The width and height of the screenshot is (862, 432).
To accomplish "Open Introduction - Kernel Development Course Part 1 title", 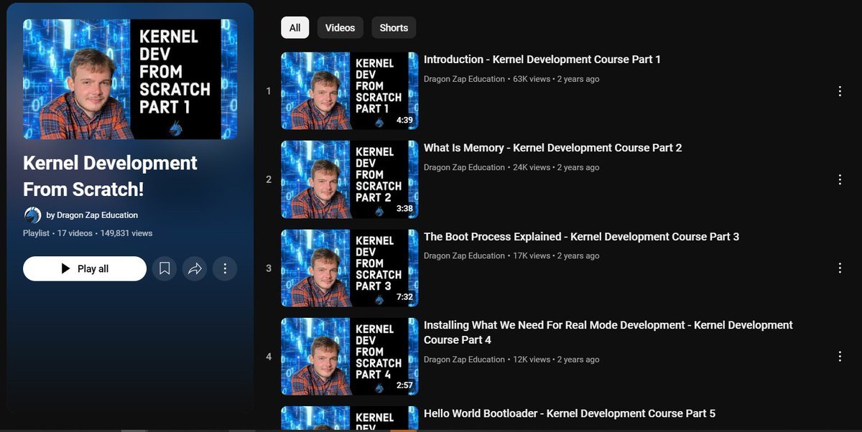I will (x=542, y=60).
